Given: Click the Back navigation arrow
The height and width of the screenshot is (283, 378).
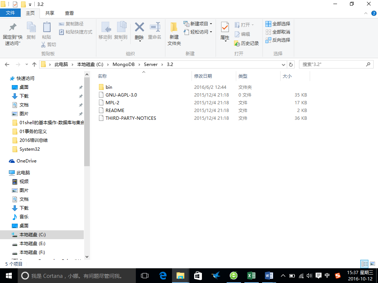Looking at the screenshot, I should (x=7, y=64).
